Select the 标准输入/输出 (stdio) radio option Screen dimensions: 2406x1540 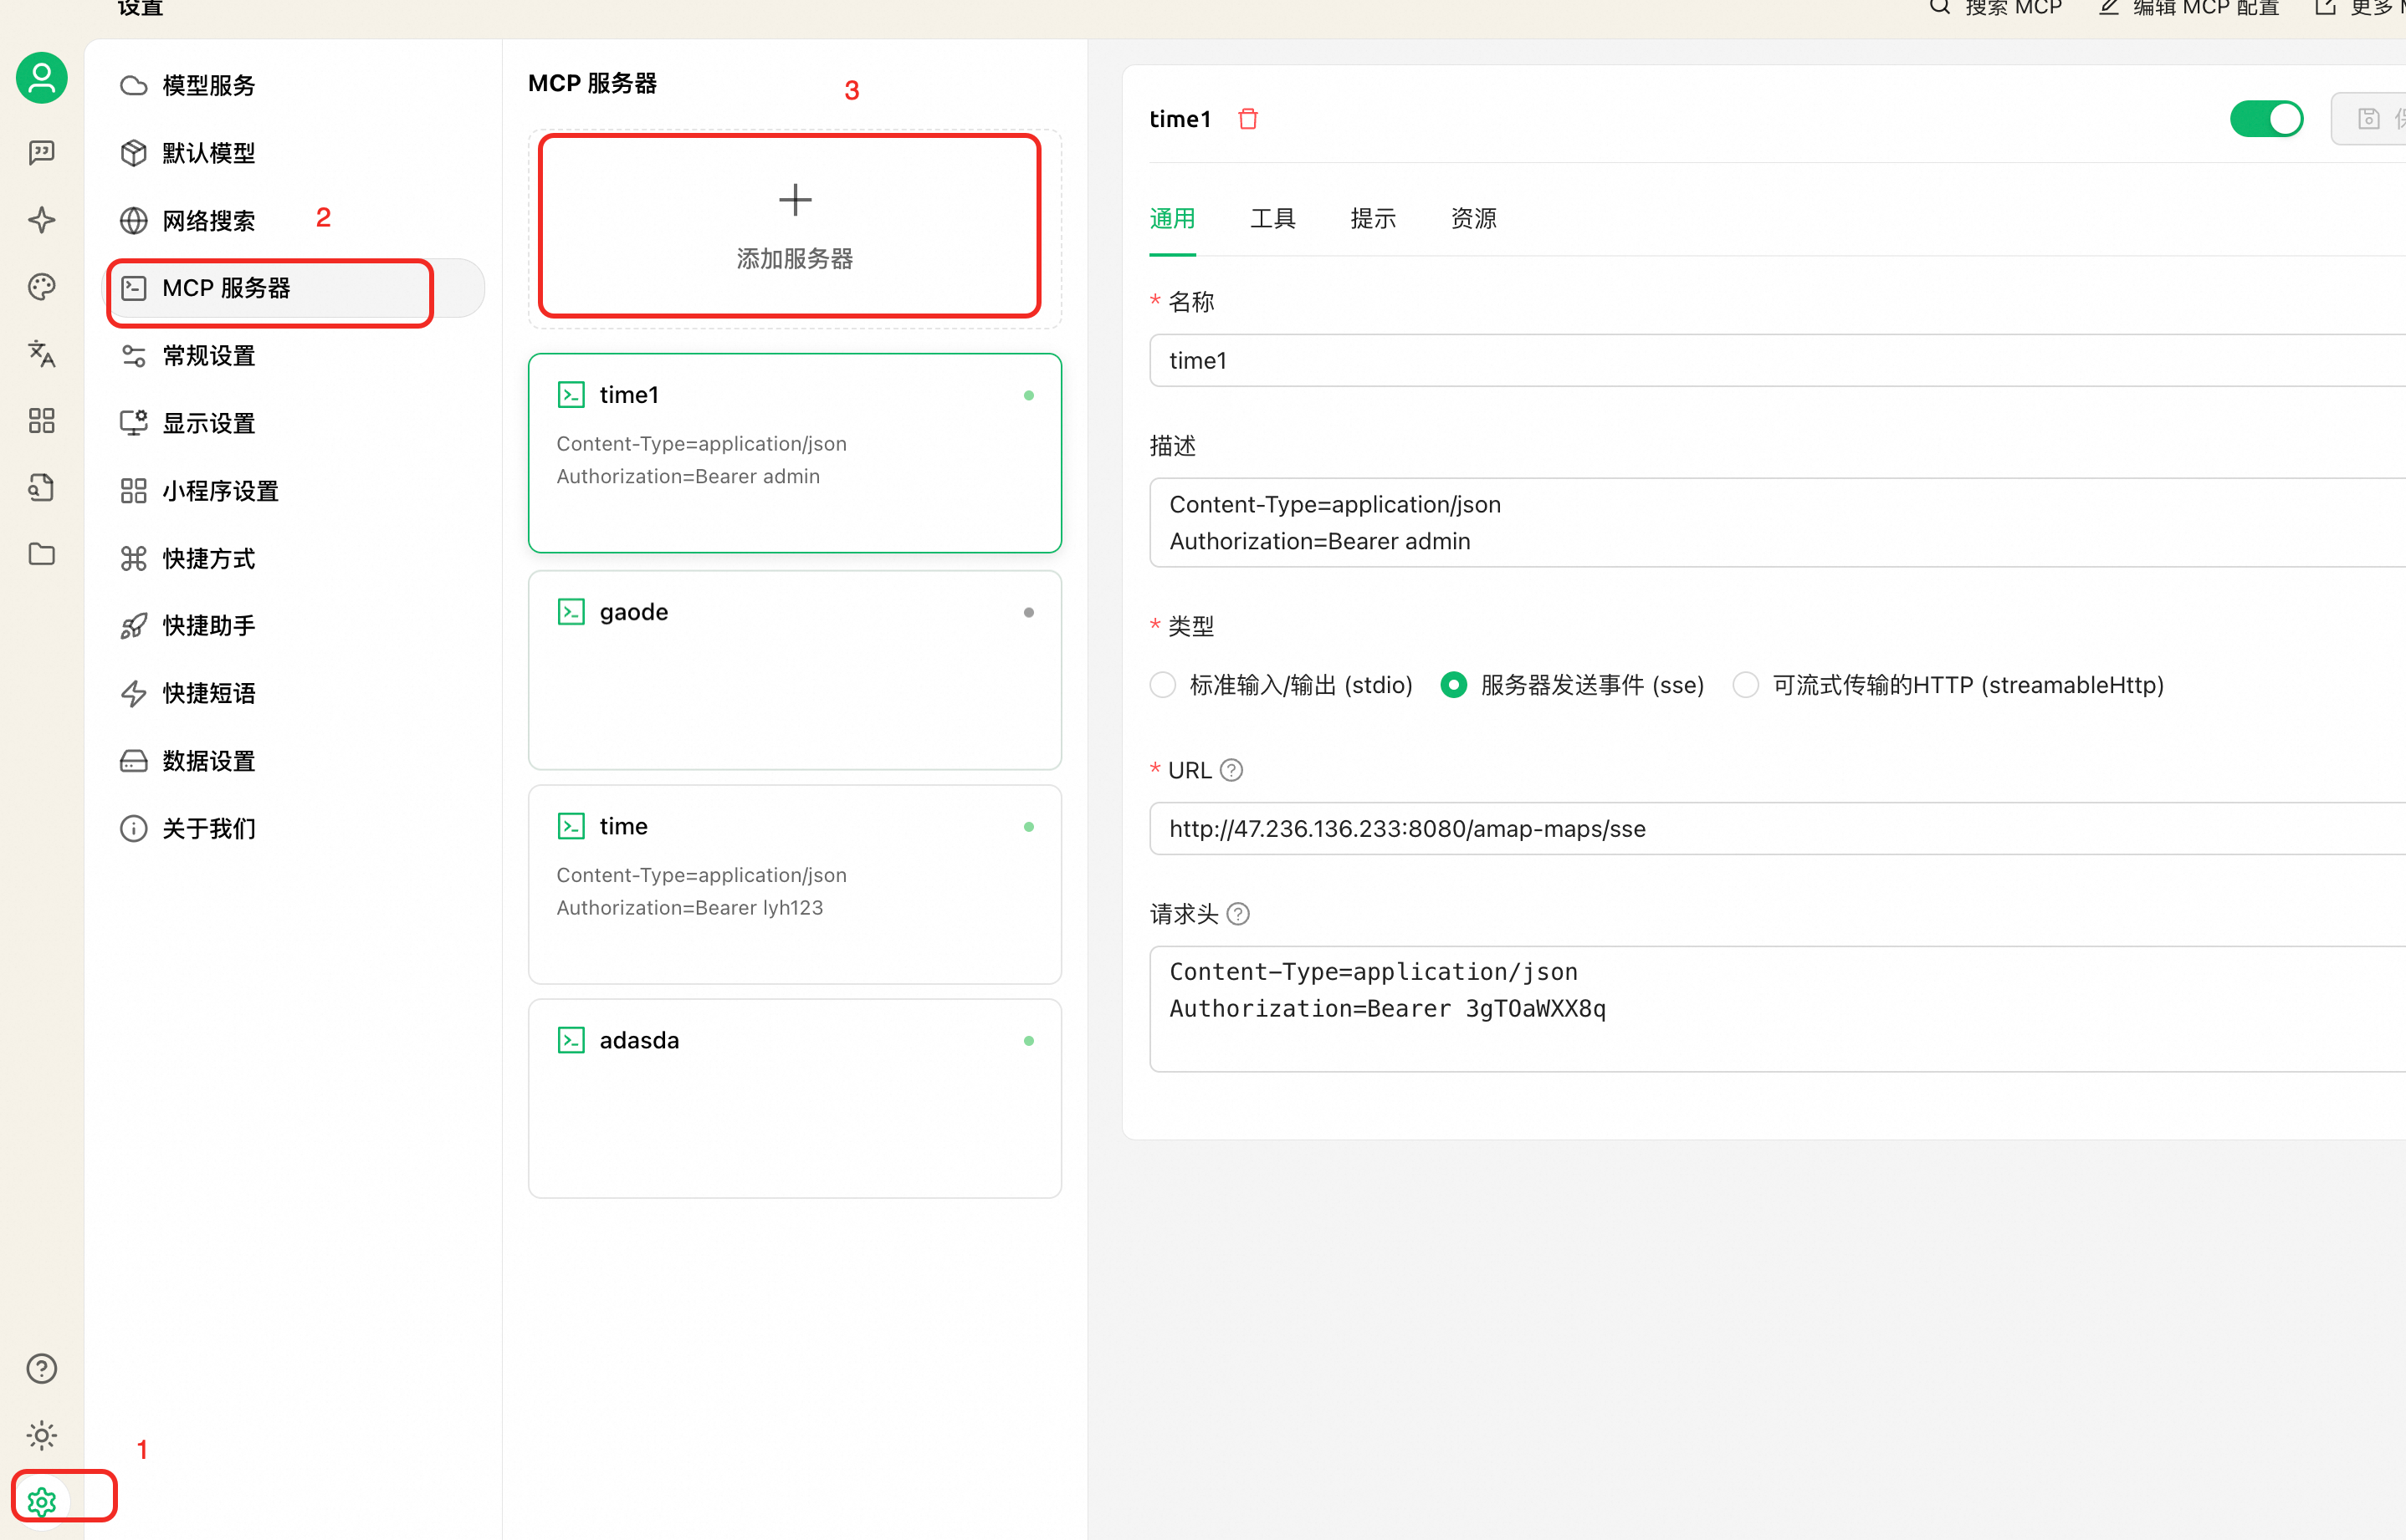click(x=1163, y=685)
